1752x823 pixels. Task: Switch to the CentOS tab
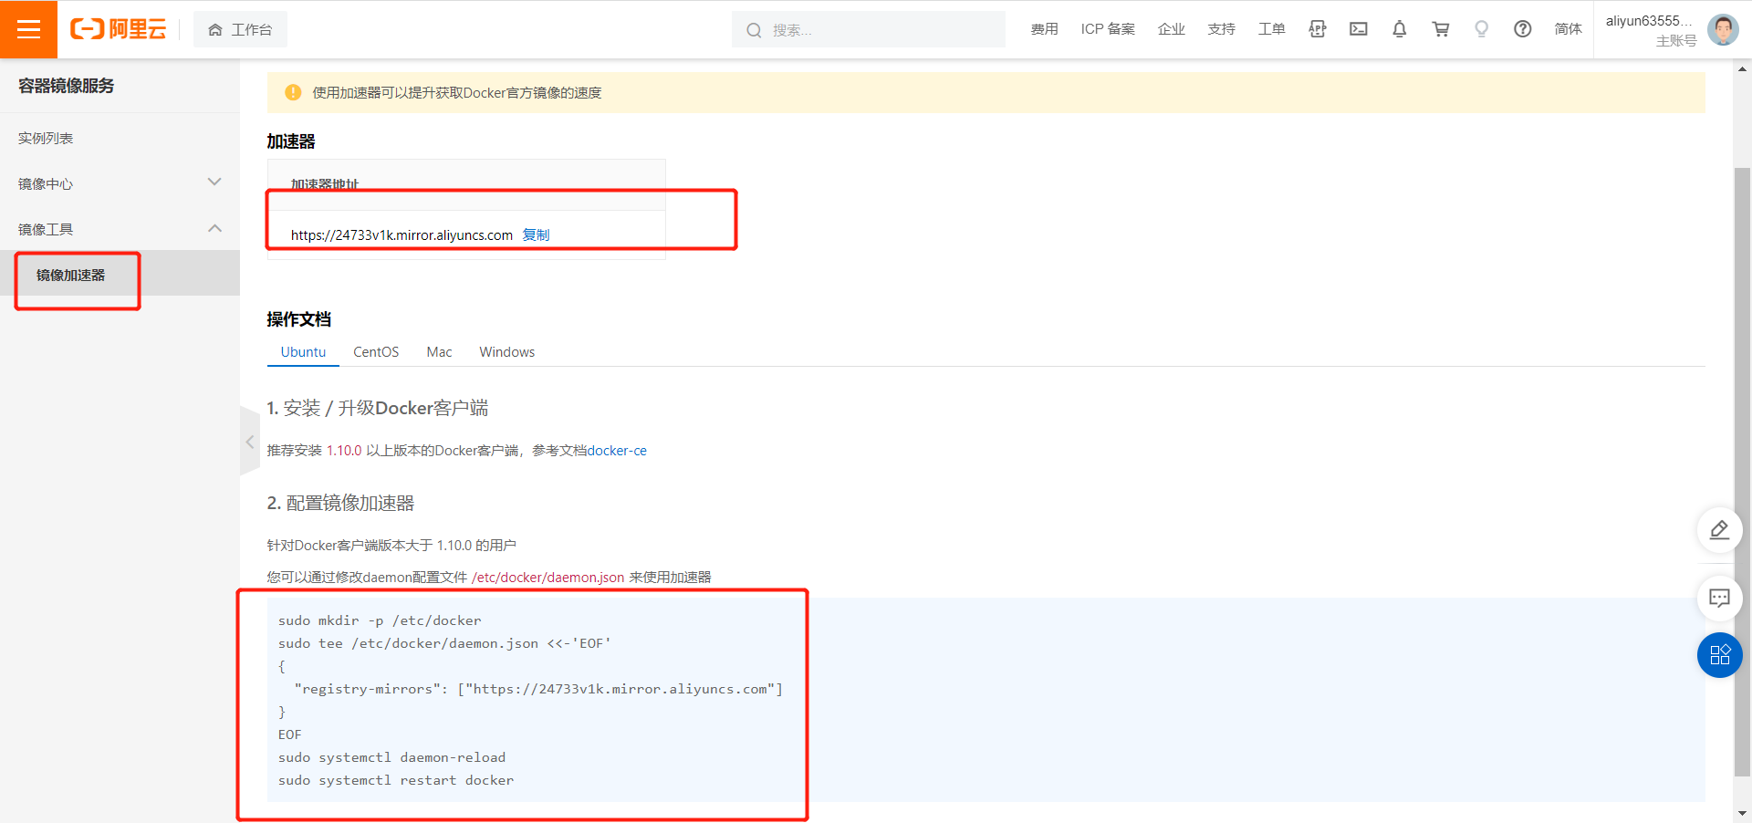pos(376,352)
